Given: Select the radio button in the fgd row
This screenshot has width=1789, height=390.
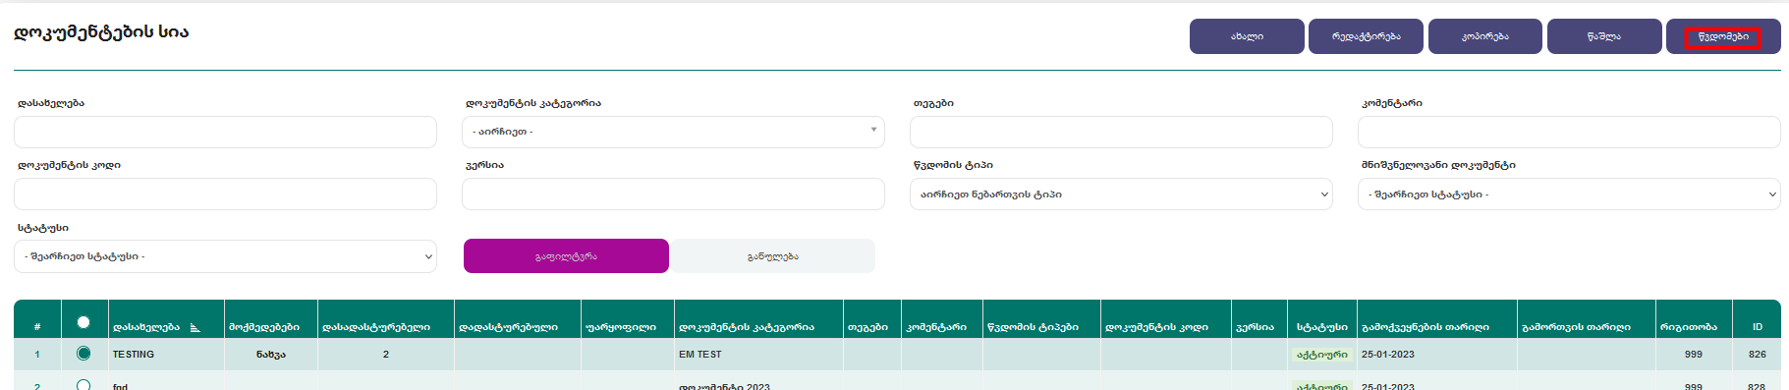Looking at the screenshot, I should click(84, 385).
